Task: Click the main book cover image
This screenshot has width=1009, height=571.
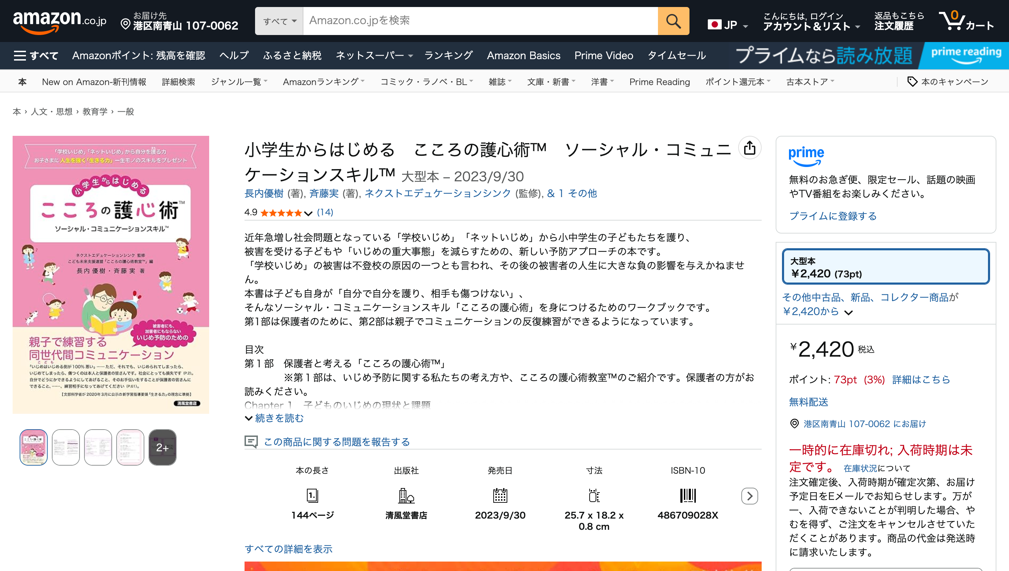Action: [x=111, y=274]
